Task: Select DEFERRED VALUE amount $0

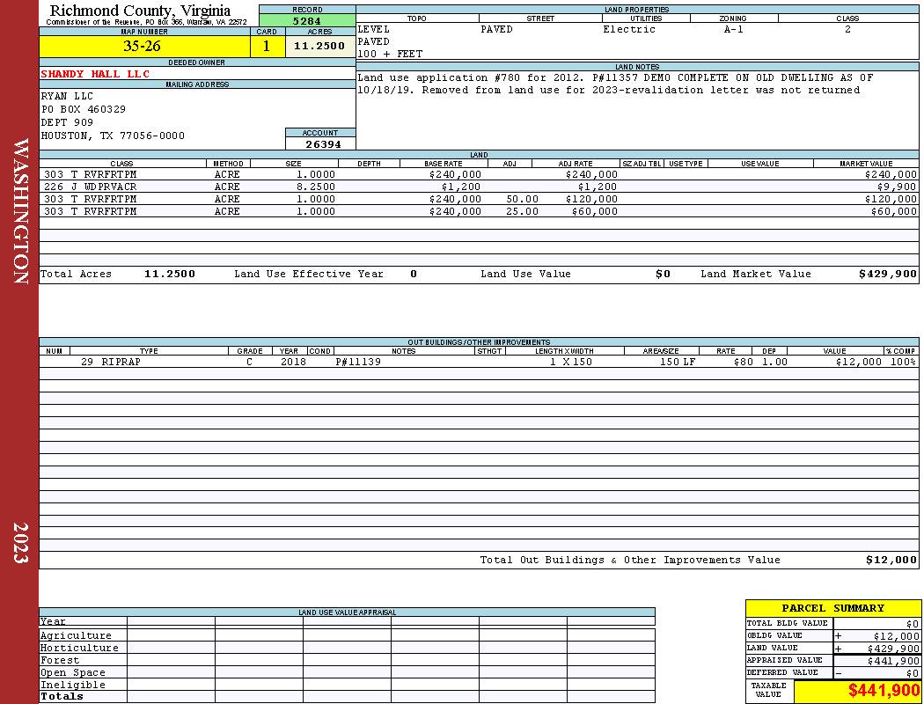Action: [x=913, y=673]
